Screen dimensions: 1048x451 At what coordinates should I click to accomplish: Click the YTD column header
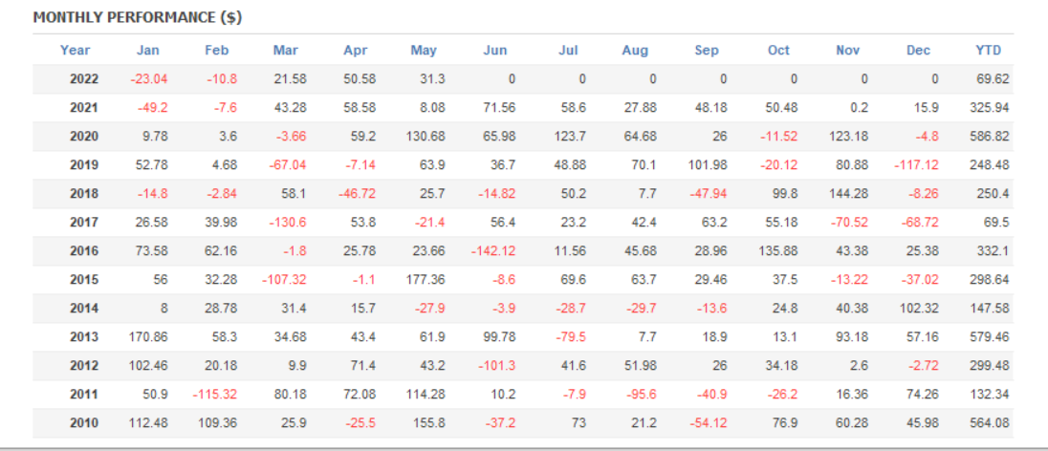coord(988,51)
